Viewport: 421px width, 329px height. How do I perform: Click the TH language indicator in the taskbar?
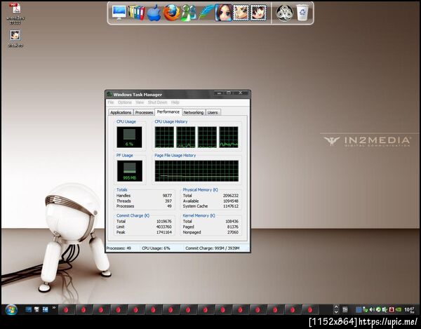click(345, 309)
